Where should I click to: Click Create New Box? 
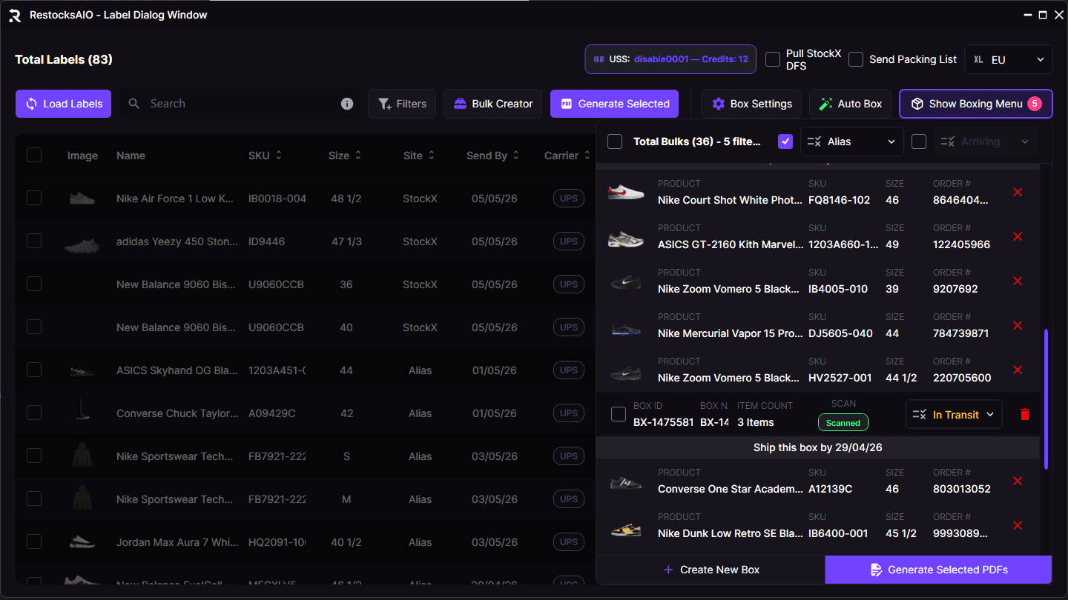(711, 570)
